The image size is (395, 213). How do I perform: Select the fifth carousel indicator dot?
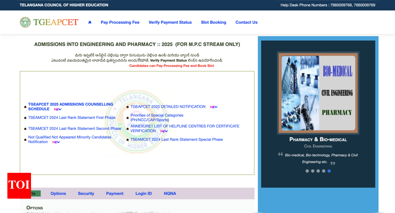point(329,171)
